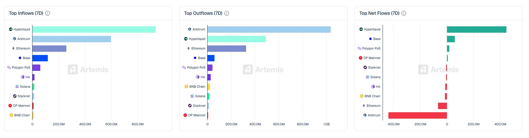This screenshot has width=529, height=138.
Task: Click the Solana label in Top Net Flows
Action: coord(375,77)
